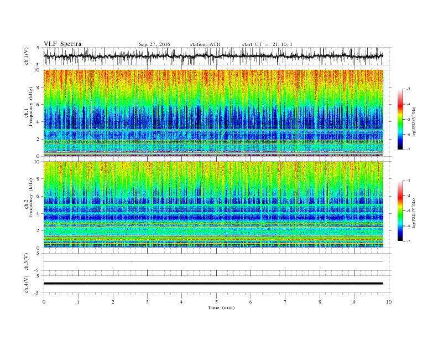This screenshot has width=438, height=339.
Task: Click the "2" tick on the time axis
Action: (x=113, y=302)
